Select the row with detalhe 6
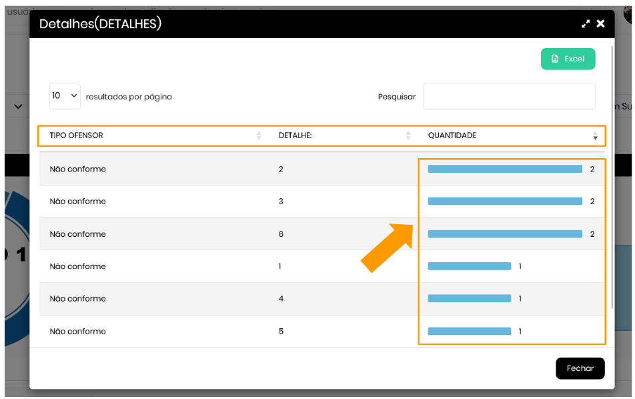This screenshot has height=399, width=635. (281, 234)
